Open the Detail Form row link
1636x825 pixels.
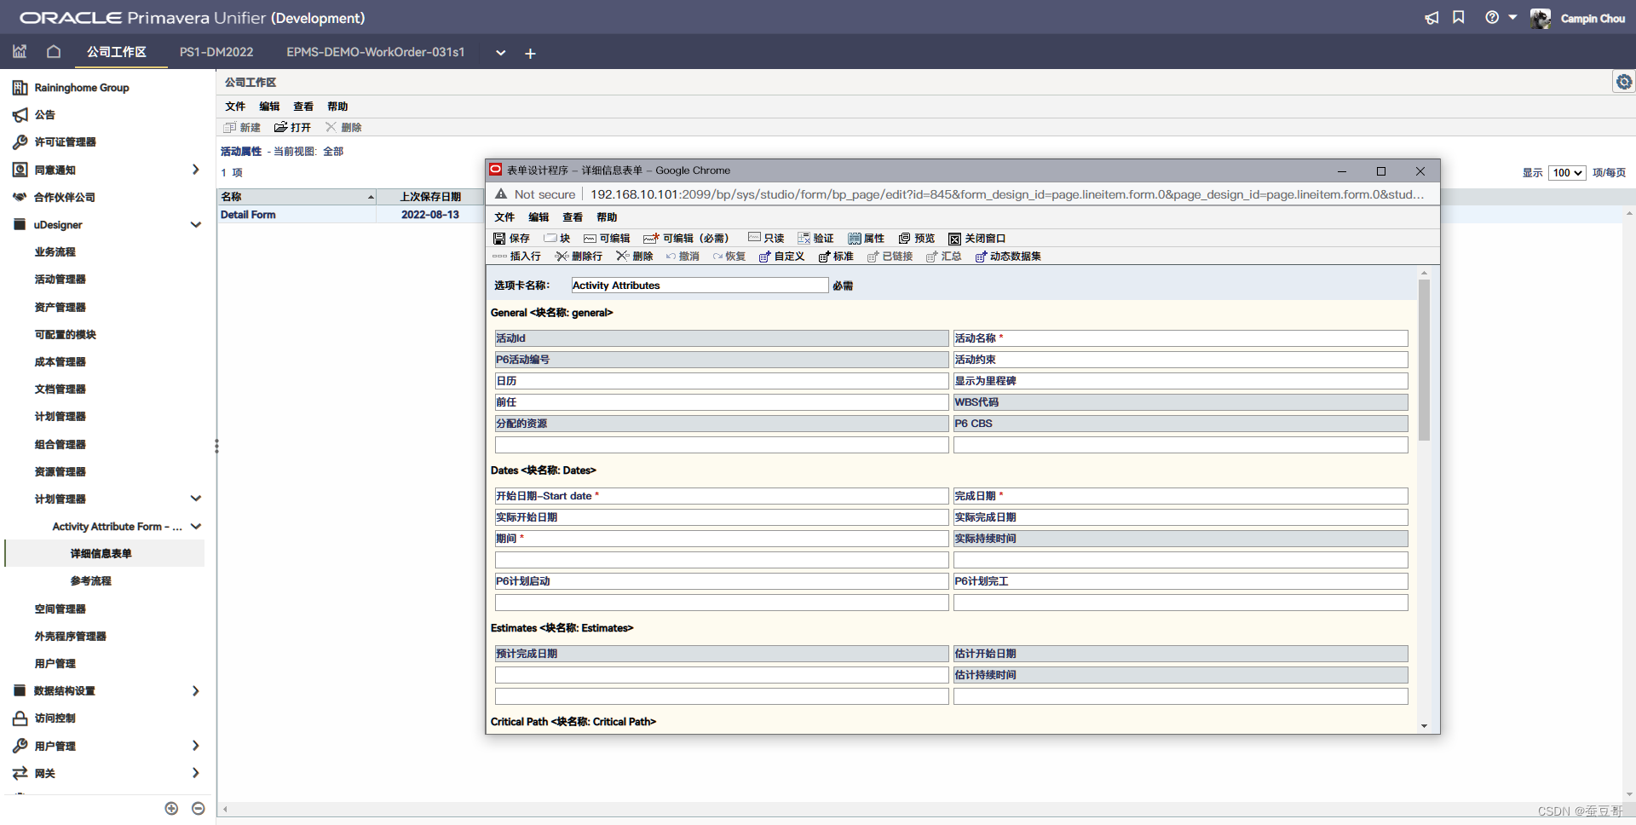pyautogui.click(x=248, y=215)
